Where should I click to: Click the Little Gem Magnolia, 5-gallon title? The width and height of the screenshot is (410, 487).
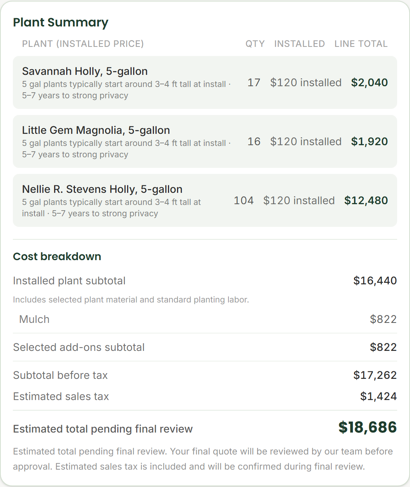point(96,130)
